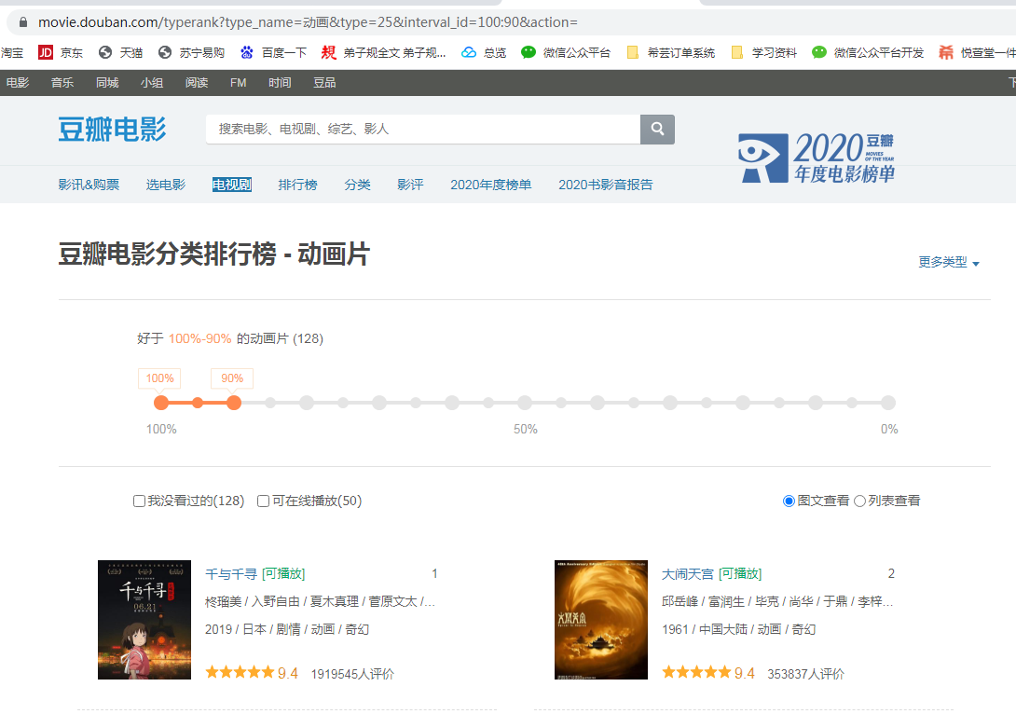The image size is (1016, 714).
Task: Click the 千与千寻 poster thumbnail
Action: click(144, 620)
